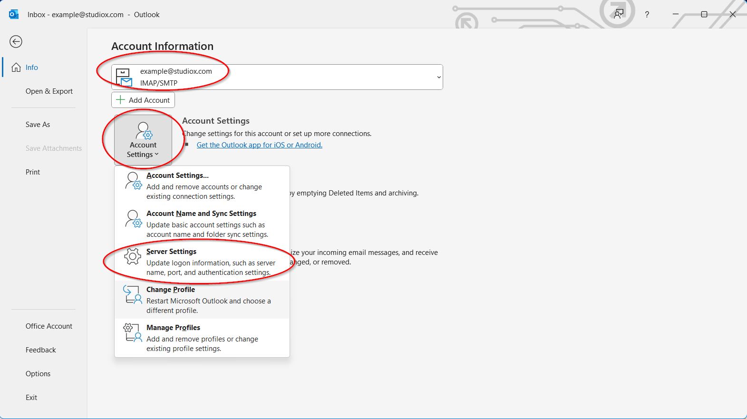
Task: Click the Add Account button label
Action: [x=149, y=100]
